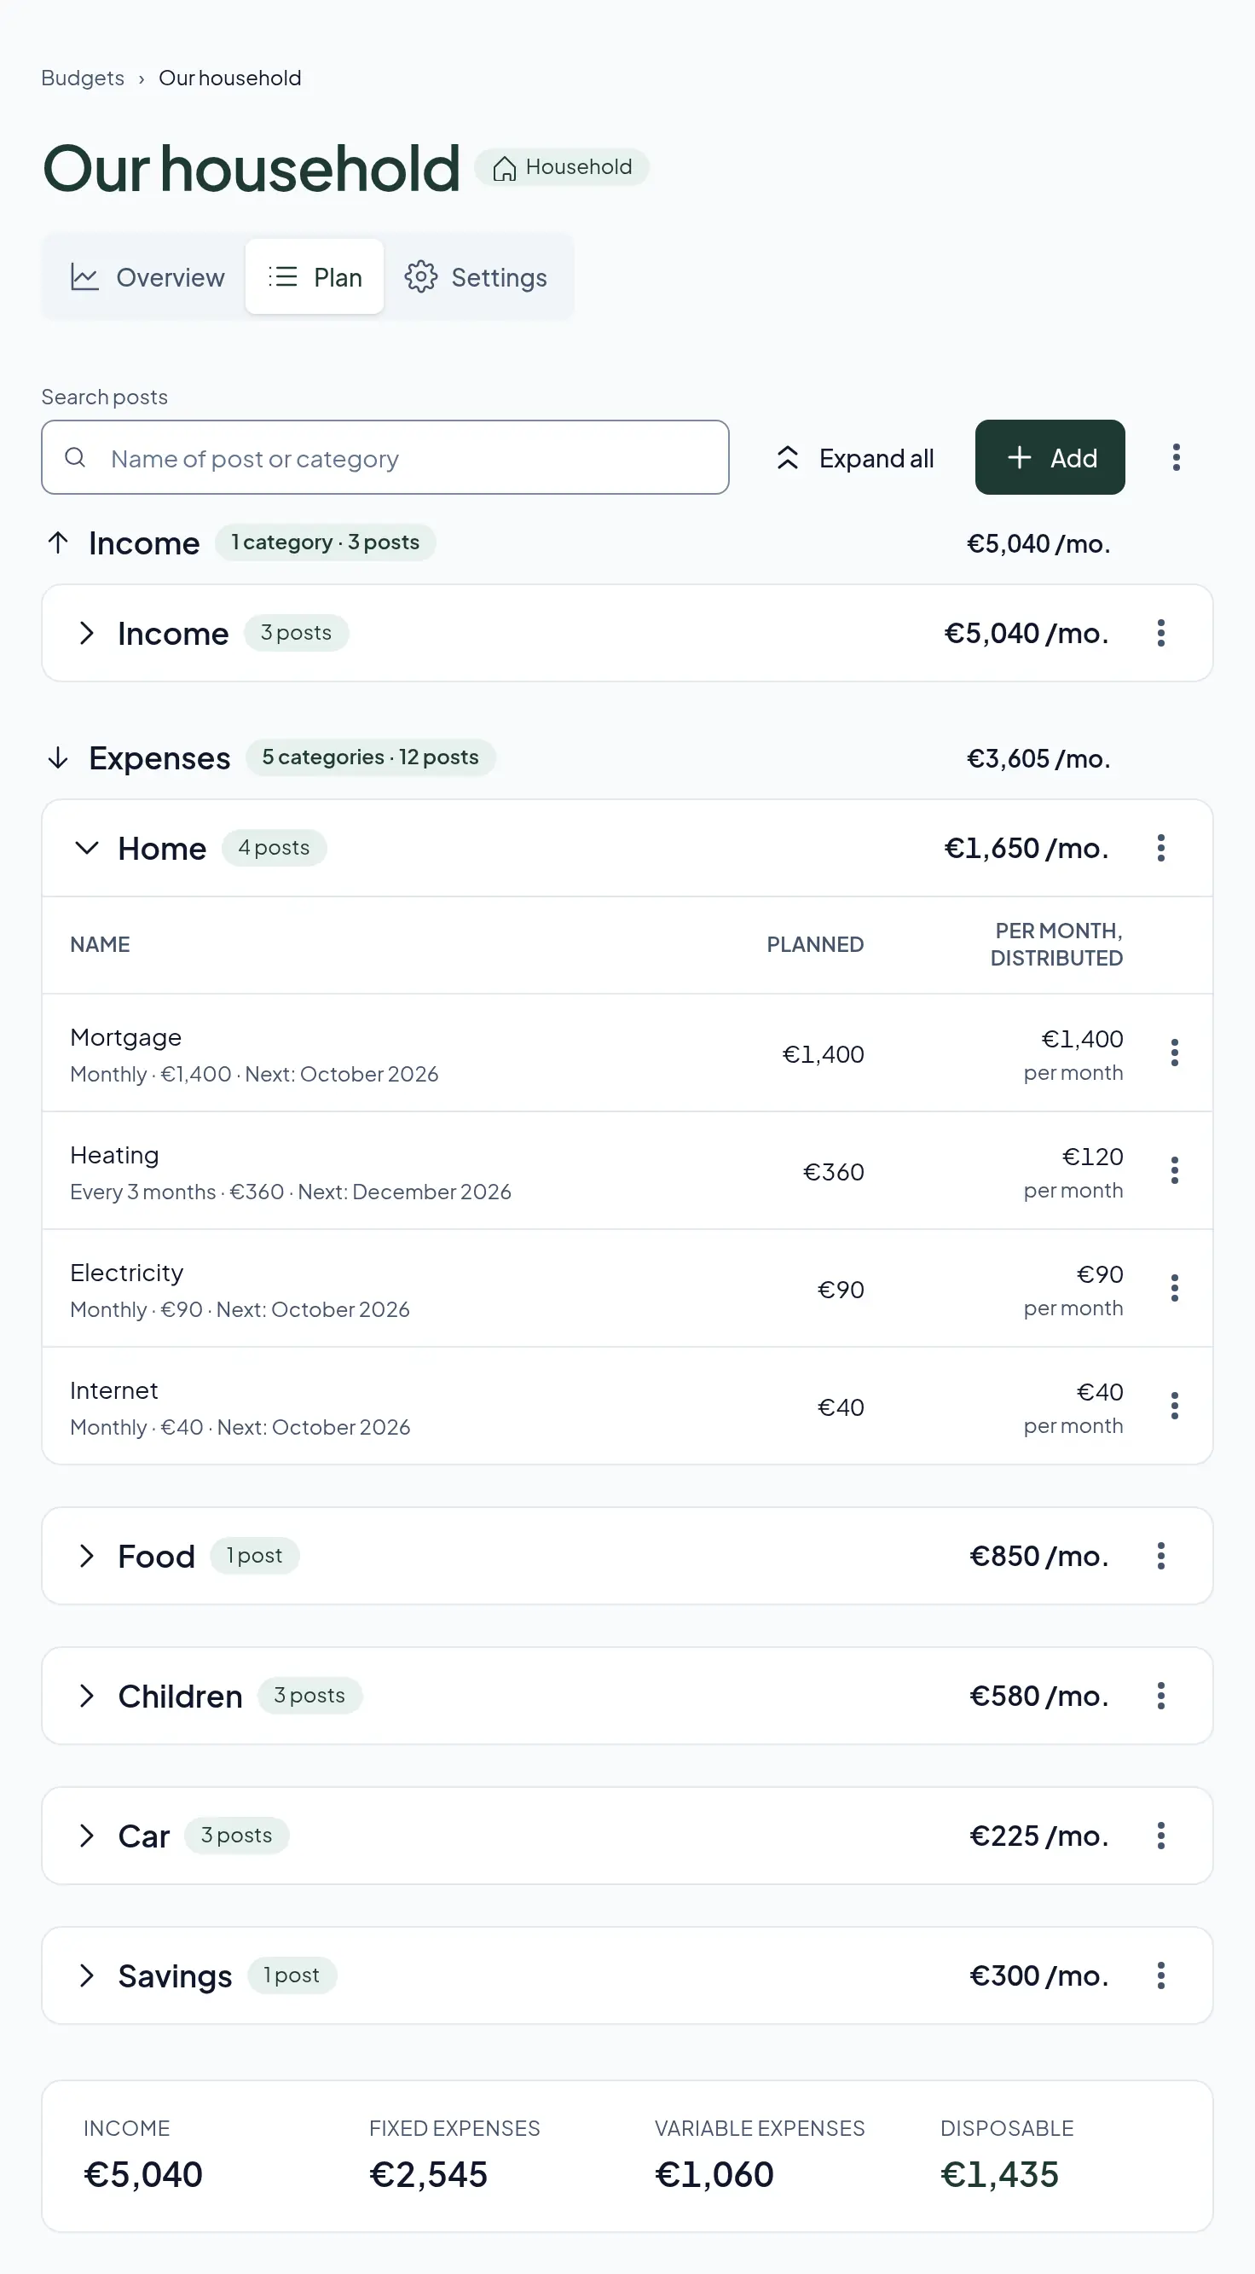Viewport: 1255px width, 2274px height.
Task: Open the Electricity row options menu
Action: pos(1174,1288)
